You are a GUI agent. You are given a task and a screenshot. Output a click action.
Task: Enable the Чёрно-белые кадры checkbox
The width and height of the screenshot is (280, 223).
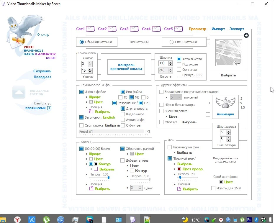[x=161, y=105]
